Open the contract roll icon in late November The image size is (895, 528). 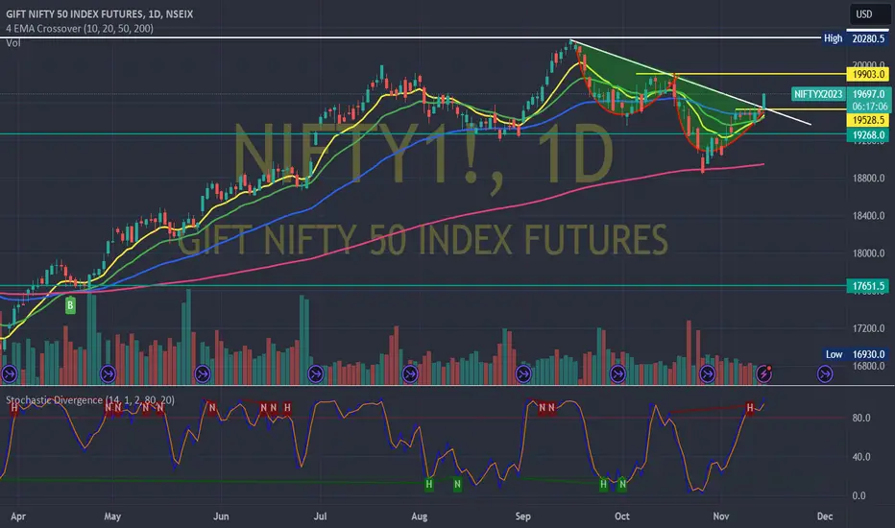click(825, 373)
